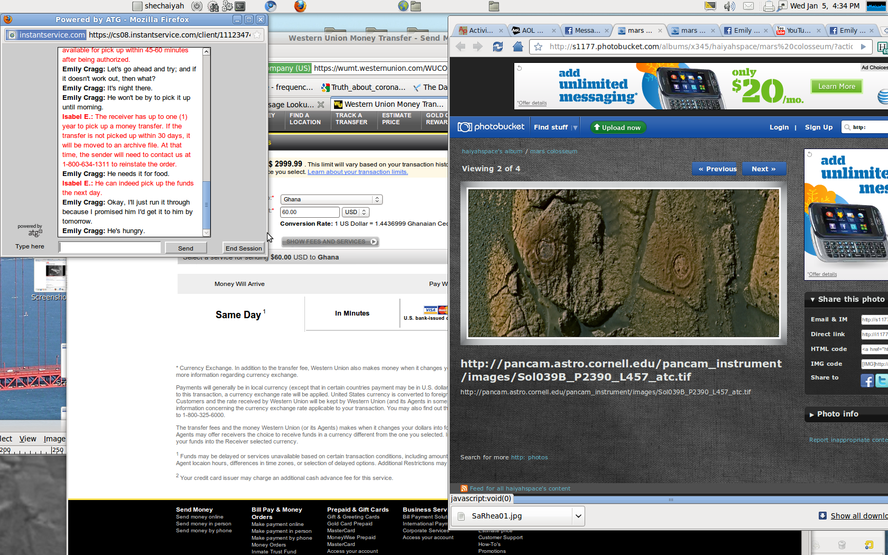Screen dimensions: 888x555
Task: Click the 60.00 amount input field
Action: pyautogui.click(x=310, y=212)
